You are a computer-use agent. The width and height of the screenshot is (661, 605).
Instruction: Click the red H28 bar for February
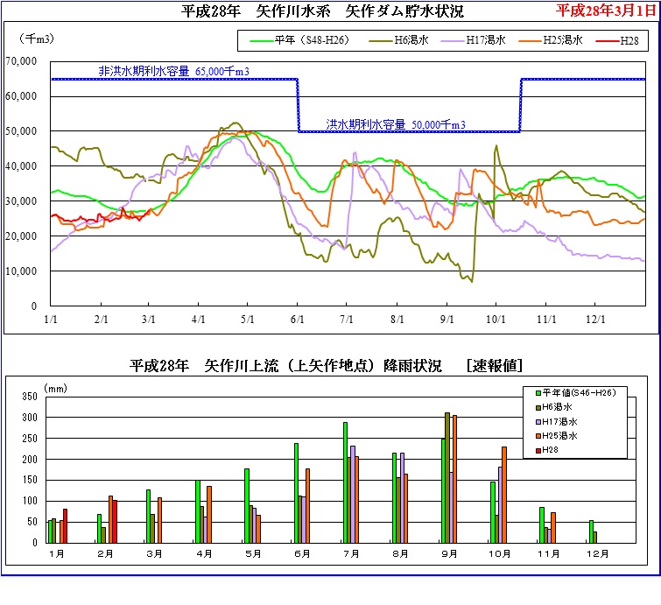[115, 522]
